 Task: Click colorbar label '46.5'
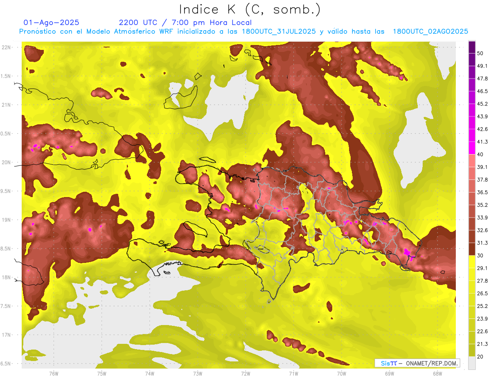482,92
